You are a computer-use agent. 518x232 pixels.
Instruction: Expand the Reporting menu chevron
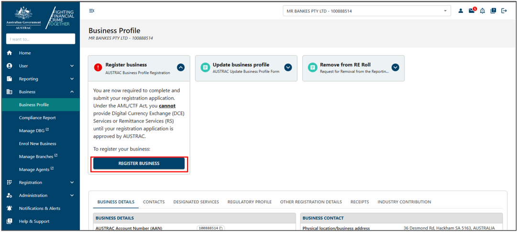point(72,79)
